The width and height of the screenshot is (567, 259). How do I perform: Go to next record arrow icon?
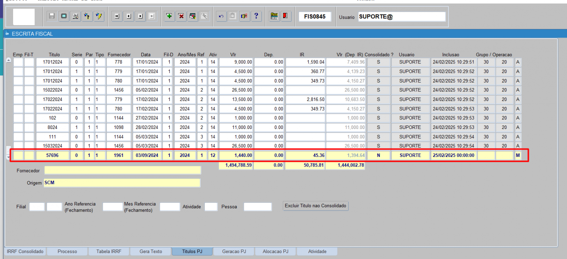140,16
